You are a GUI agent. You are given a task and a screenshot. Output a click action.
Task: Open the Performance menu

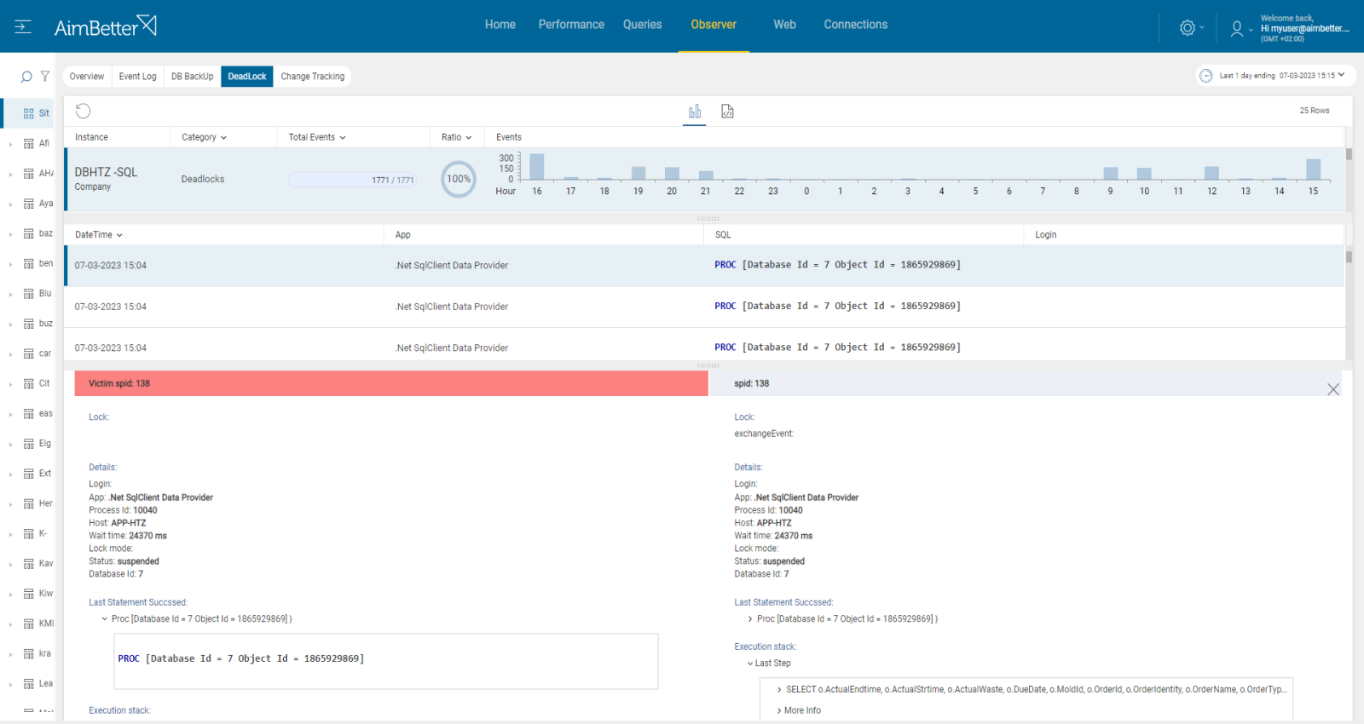571,25
